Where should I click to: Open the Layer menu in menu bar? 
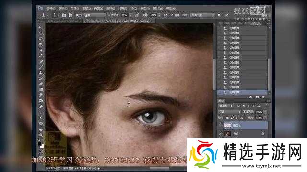click(86, 8)
